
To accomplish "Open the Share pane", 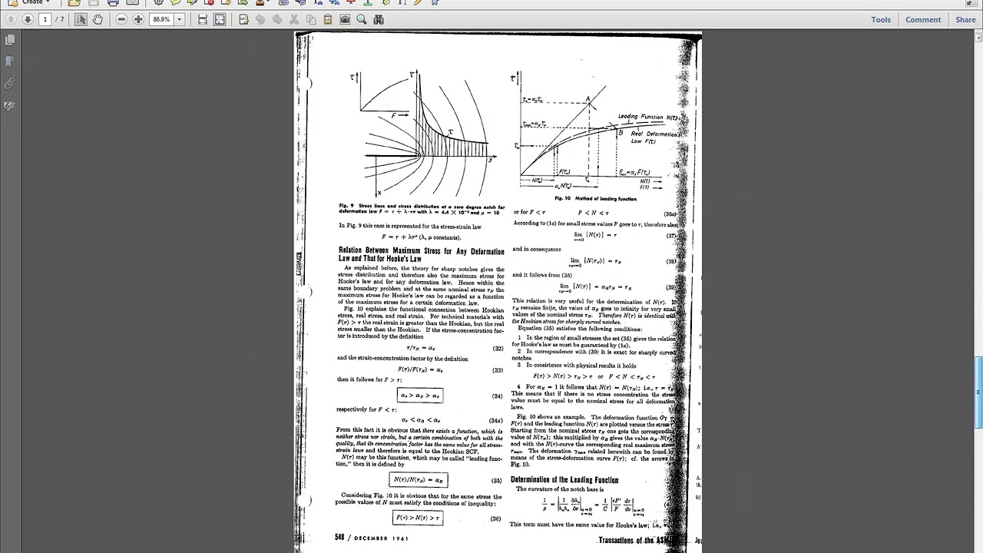I will click(965, 19).
